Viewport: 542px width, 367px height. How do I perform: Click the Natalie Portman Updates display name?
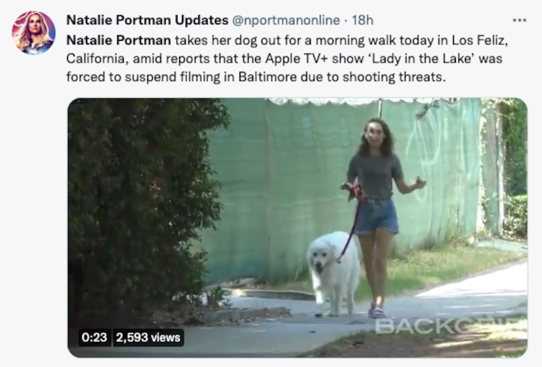click(147, 20)
